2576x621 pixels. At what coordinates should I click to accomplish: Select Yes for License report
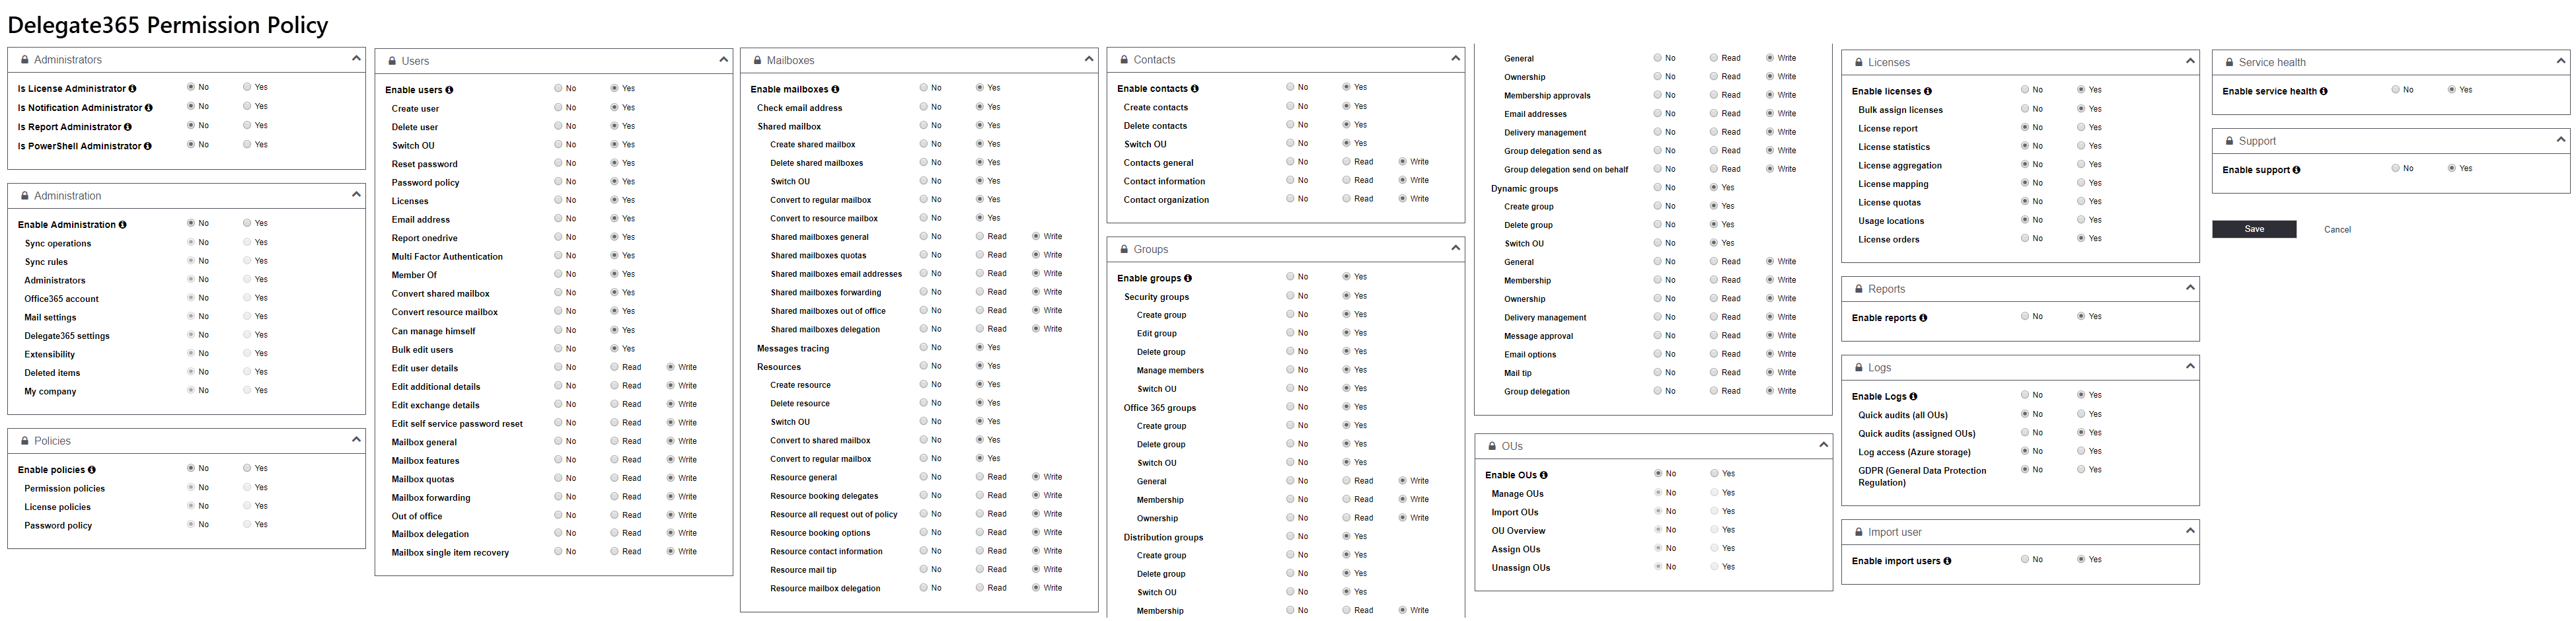tap(2082, 127)
